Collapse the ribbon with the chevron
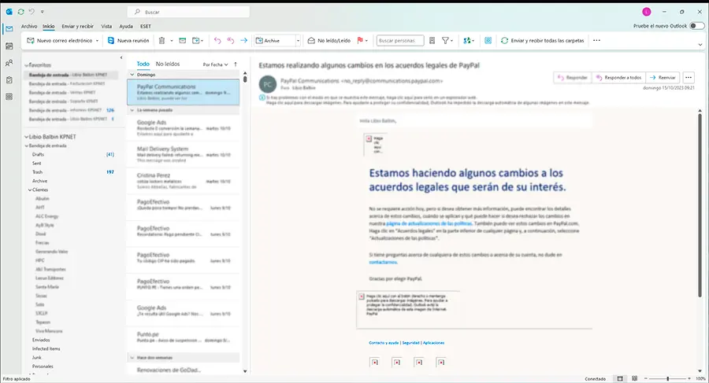The height and width of the screenshot is (383, 709). coord(700,45)
